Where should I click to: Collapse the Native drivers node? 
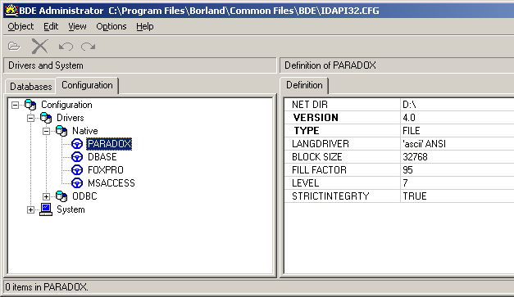coord(46,131)
